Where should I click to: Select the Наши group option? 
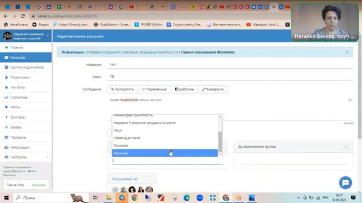click(x=165, y=130)
